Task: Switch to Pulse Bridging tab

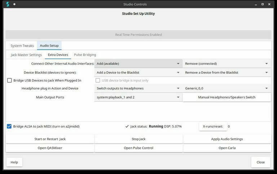Action: [x=85, y=55]
